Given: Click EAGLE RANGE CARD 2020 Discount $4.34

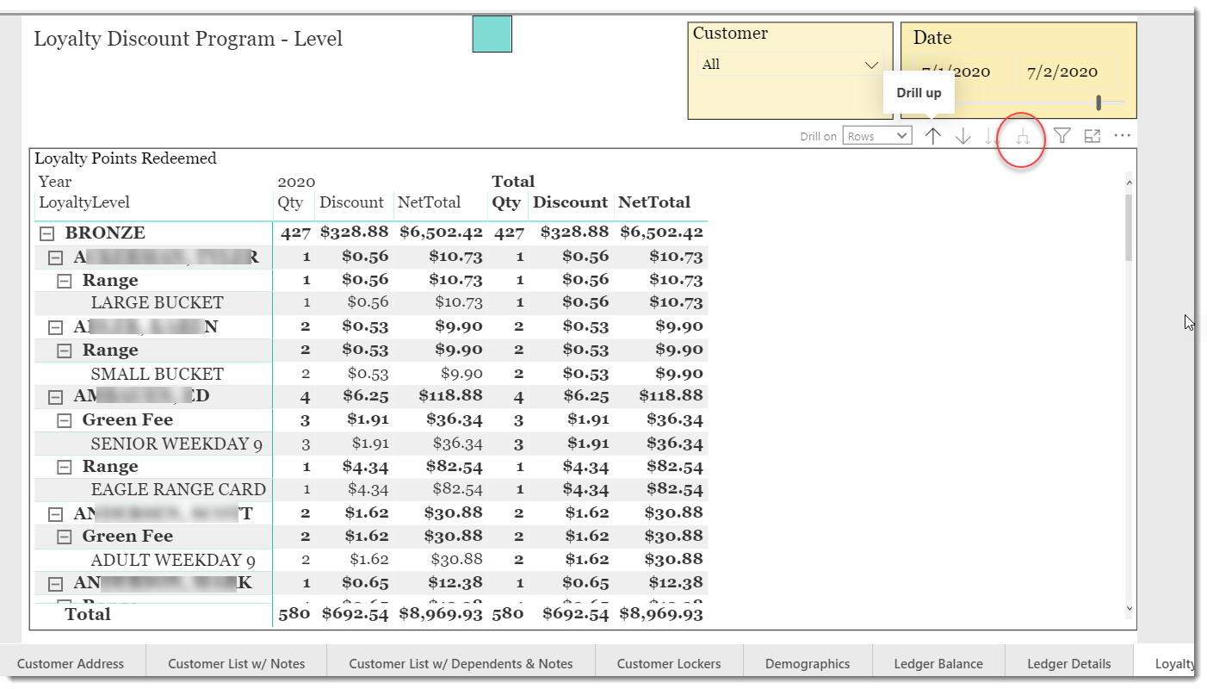Looking at the screenshot, I should coord(368,489).
